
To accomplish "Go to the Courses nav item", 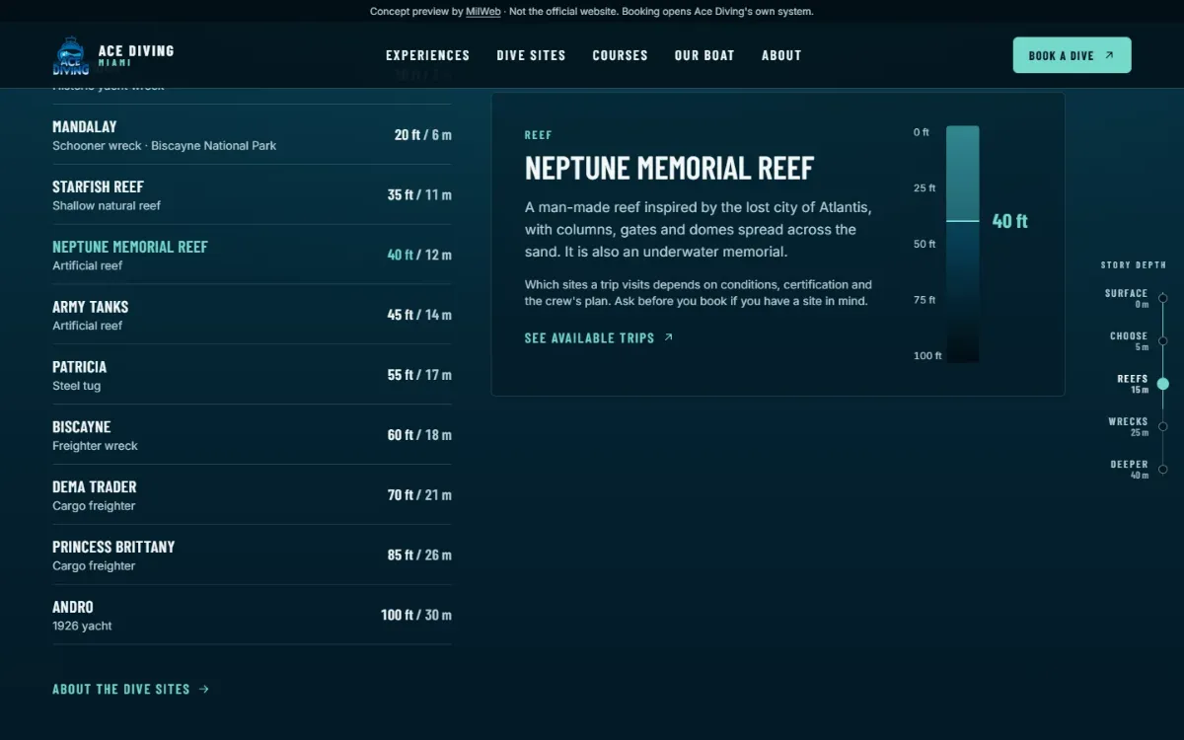I will 620,55.
